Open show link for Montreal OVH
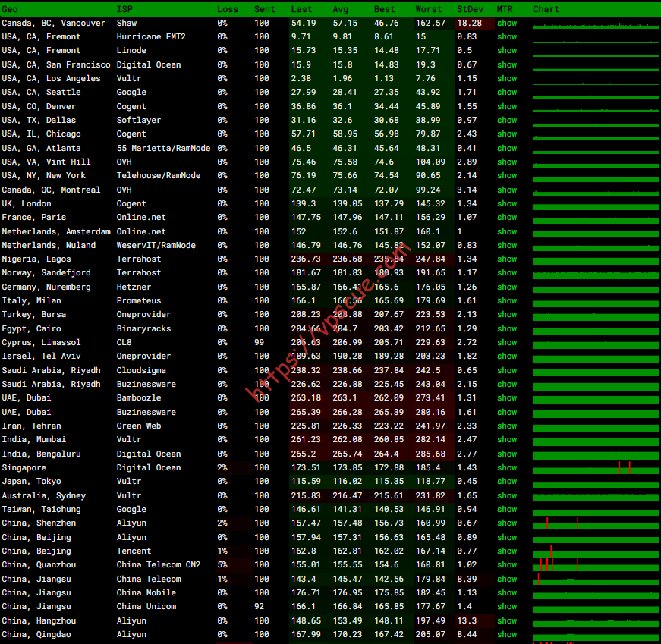661x644 pixels. point(507,190)
